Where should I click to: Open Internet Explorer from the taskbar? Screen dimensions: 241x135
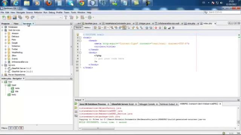pyautogui.click(x=15, y=3)
